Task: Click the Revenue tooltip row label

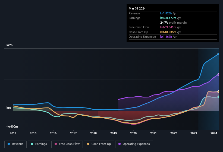Action: (x=134, y=13)
